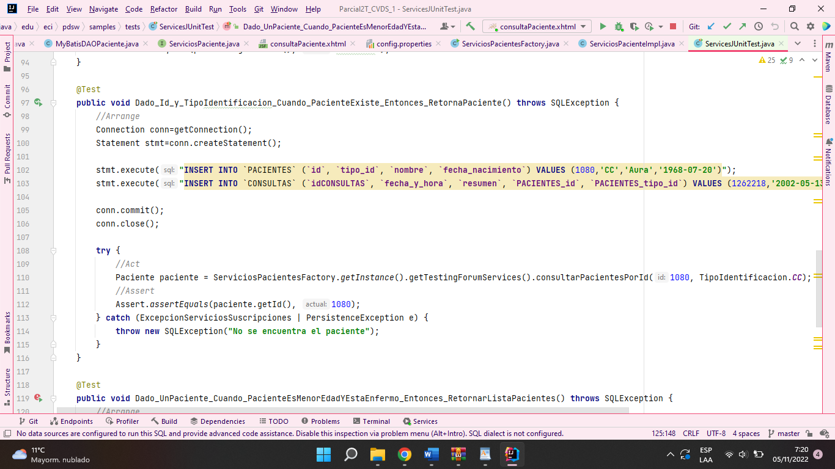Open IDE settings gear icon
835x469 pixels.
point(811,26)
